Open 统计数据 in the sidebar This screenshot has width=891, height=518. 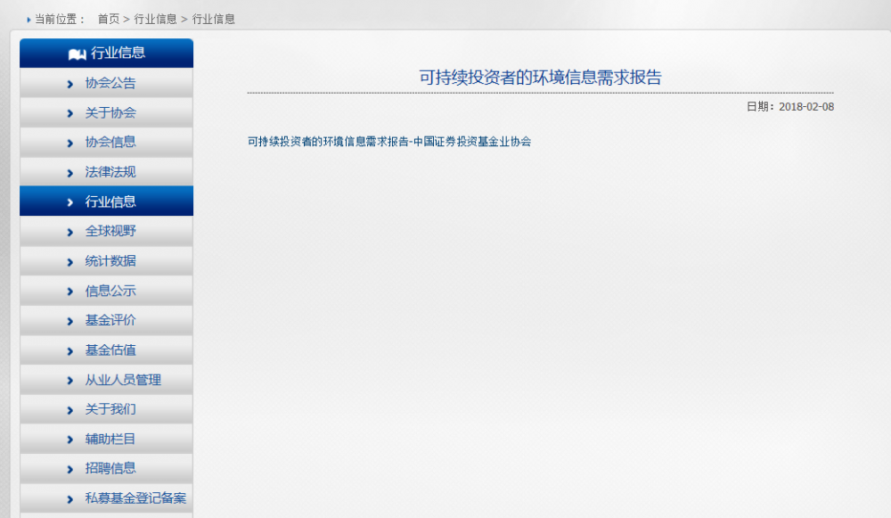[106, 261]
